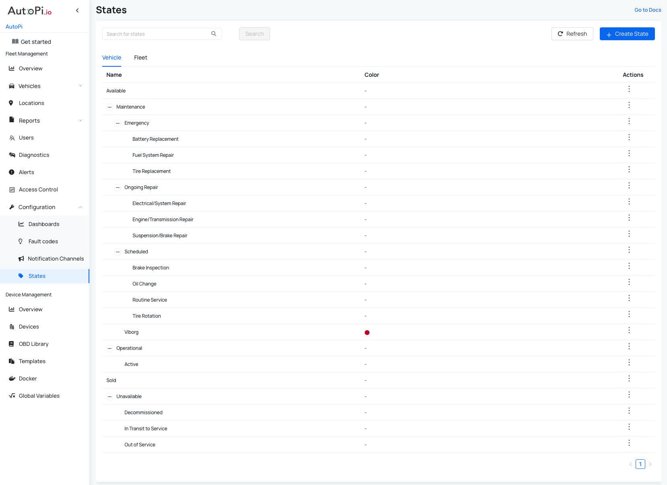
Task: Open Access Control in sidebar
Action: (x=45, y=189)
